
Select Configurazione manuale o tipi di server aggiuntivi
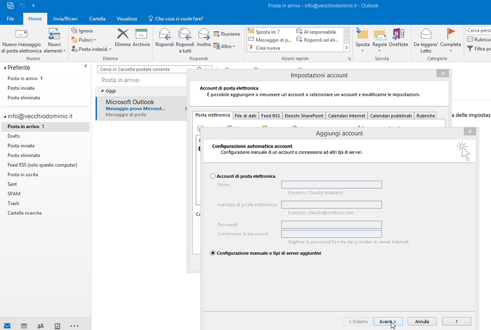[213, 253]
